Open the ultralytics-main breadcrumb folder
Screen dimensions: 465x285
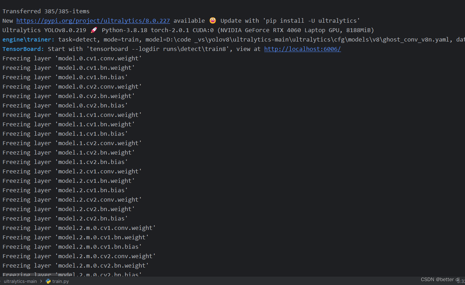[20, 281]
